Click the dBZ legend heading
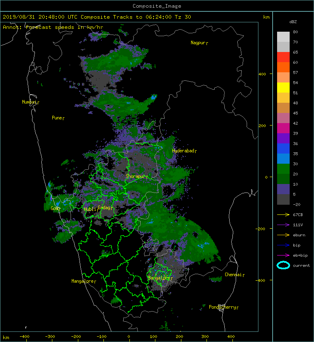 (293, 22)
